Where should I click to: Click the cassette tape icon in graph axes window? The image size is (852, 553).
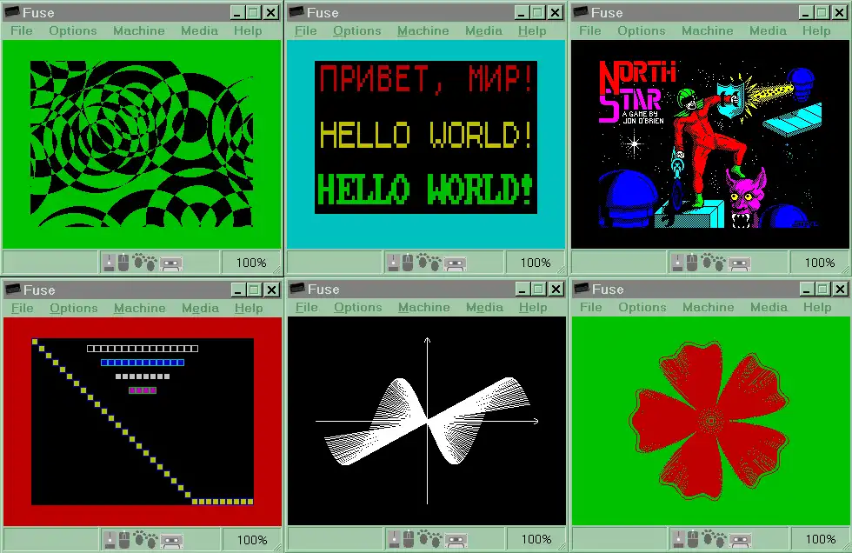pyautogui.click(x=456, y=541)
